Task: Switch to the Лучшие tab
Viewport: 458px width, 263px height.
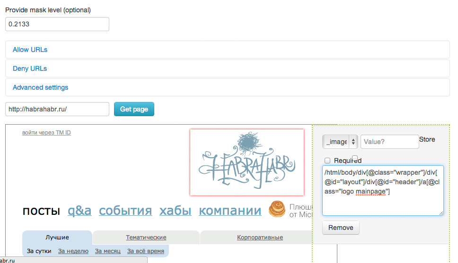Action: tap(57, 238)
